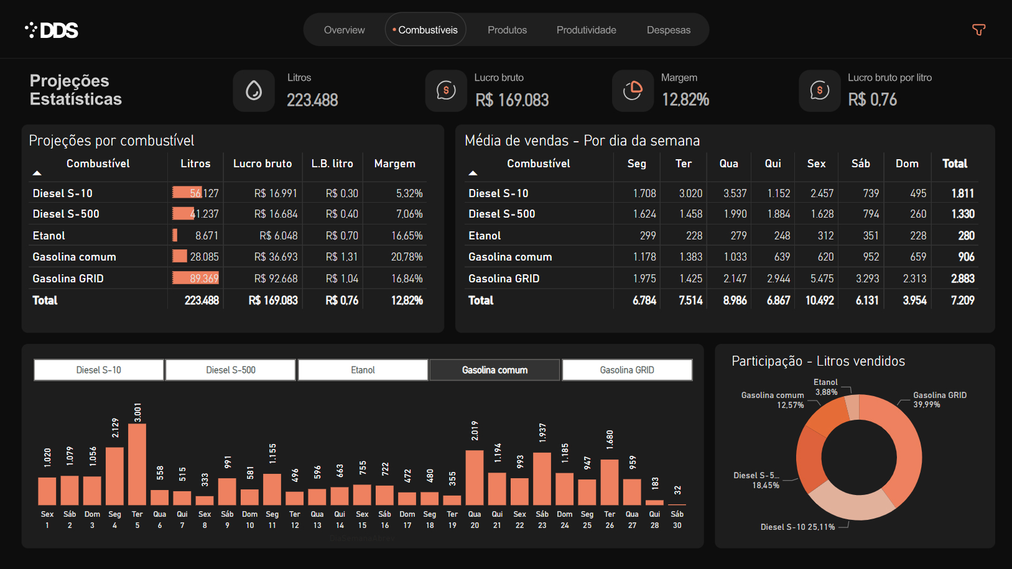Sort the weekday table by Sáb
The height and width of the screenshot is (569, 1012).
(860, 164)
